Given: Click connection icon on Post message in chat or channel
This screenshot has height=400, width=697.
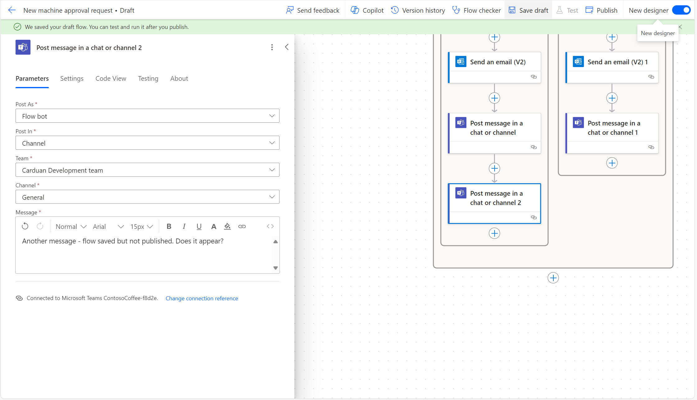Looking at the screenshot, I should point(534,147).
